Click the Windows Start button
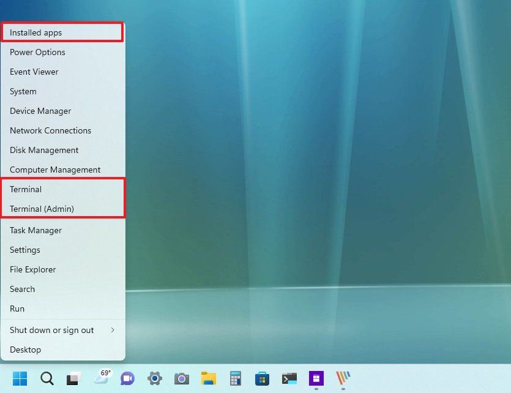Screen dimensions: 511x393 20,379
